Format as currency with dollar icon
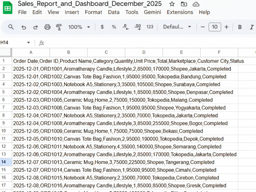 (102, 27)
